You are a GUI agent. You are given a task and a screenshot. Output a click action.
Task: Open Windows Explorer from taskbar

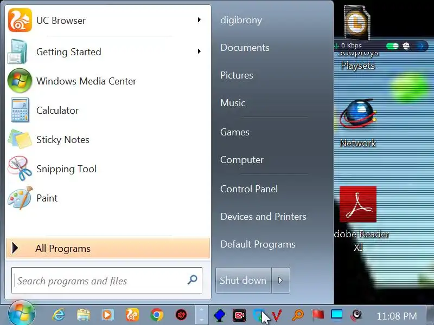pos(84,315)
